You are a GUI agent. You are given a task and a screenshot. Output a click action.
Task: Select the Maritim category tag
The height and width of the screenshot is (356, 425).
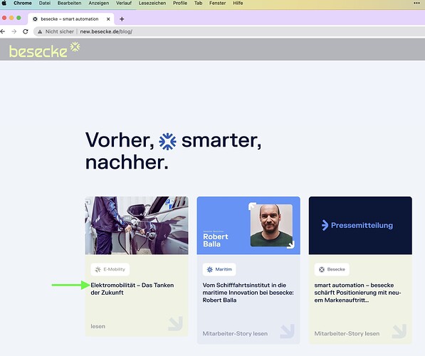pos(219,269)
